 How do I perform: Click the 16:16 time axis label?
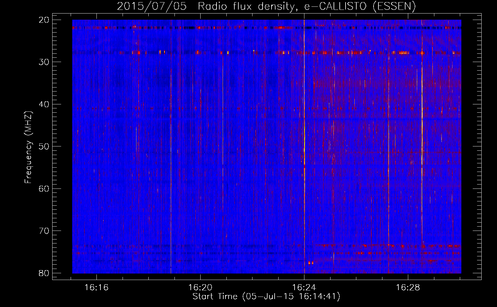tap(96, 288)
